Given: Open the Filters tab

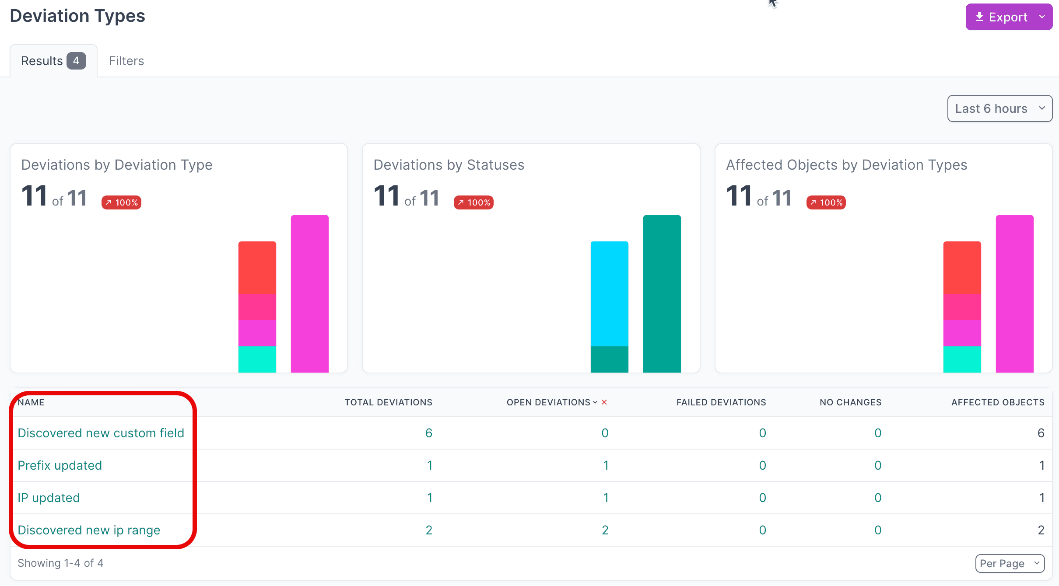Looking at the screenshot, I should [x=126, y=61].
